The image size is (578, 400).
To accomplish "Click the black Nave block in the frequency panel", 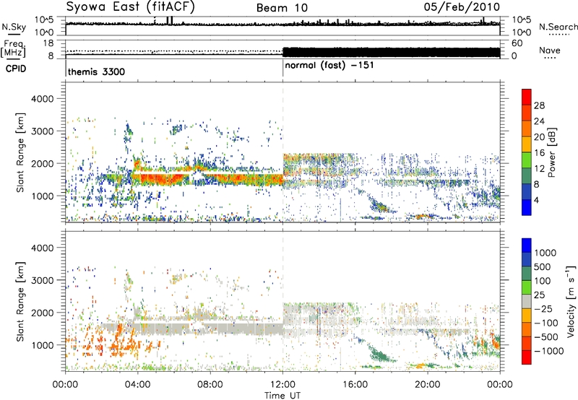I will point(391,52).
